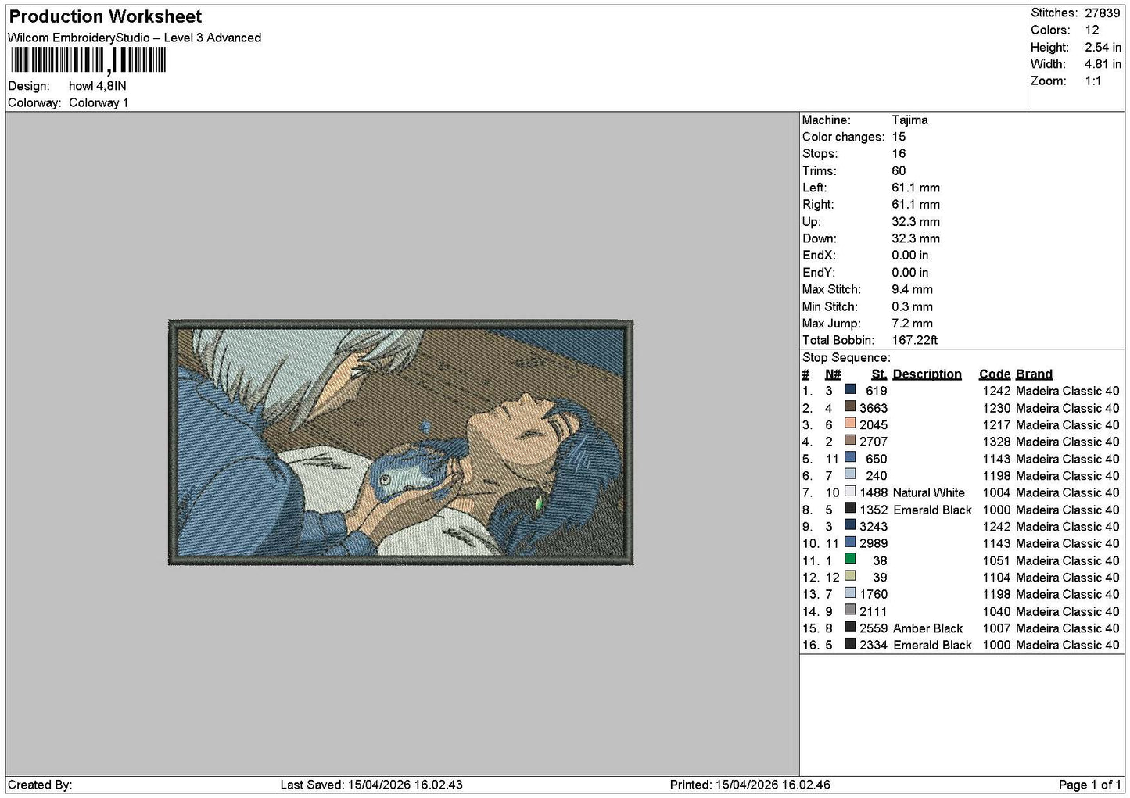
Task: Click code '1217' in stop 3 row
Action: (996, 424)
